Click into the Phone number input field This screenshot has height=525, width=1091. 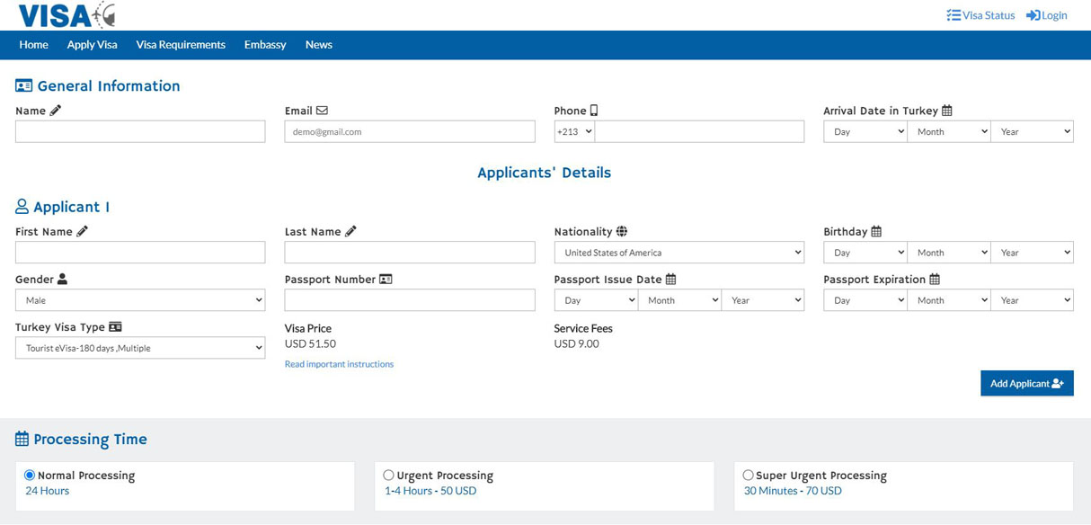(x=699, y=131)
